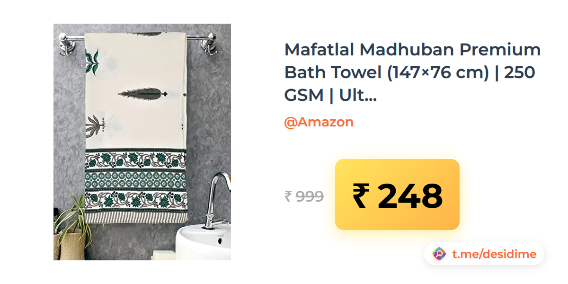The height and width of the screenshot is (284, 568).
Task: Click the green flower motif at towel's upper left
Action: (x=92, y=62)
